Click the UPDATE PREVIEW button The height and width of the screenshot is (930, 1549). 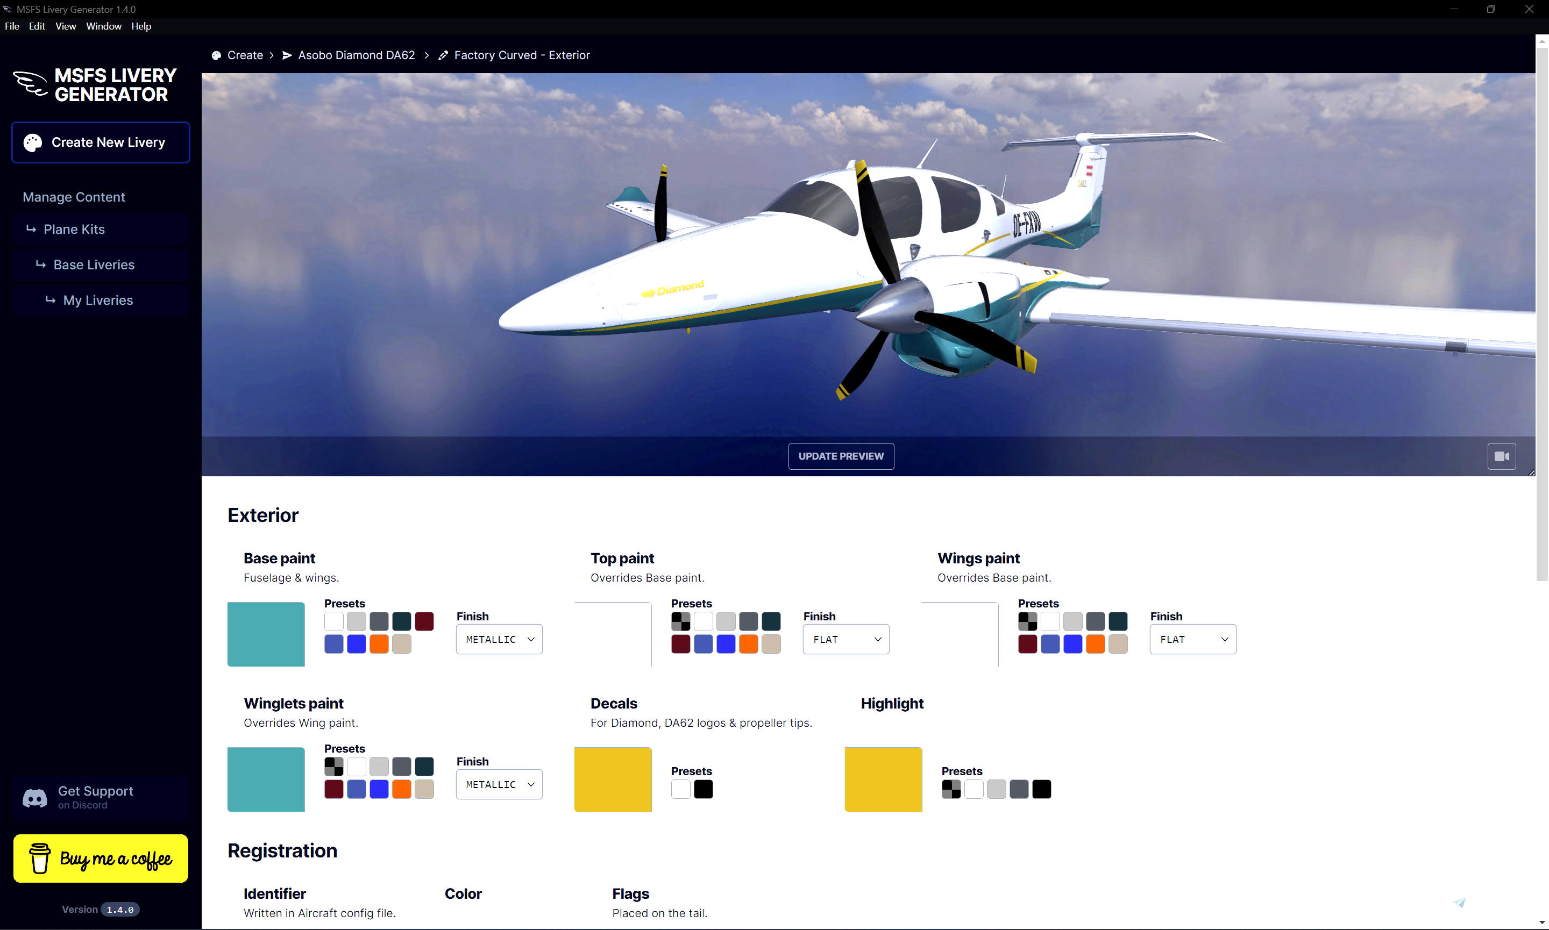click(841, 456)
